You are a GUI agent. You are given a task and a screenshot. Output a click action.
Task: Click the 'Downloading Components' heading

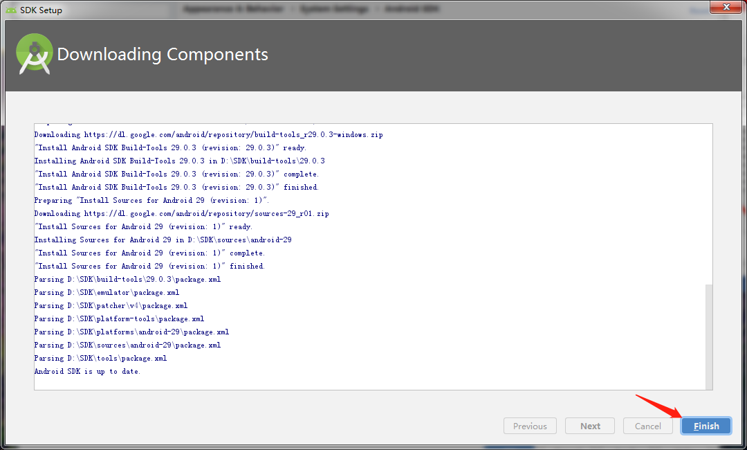click(163, 54)
